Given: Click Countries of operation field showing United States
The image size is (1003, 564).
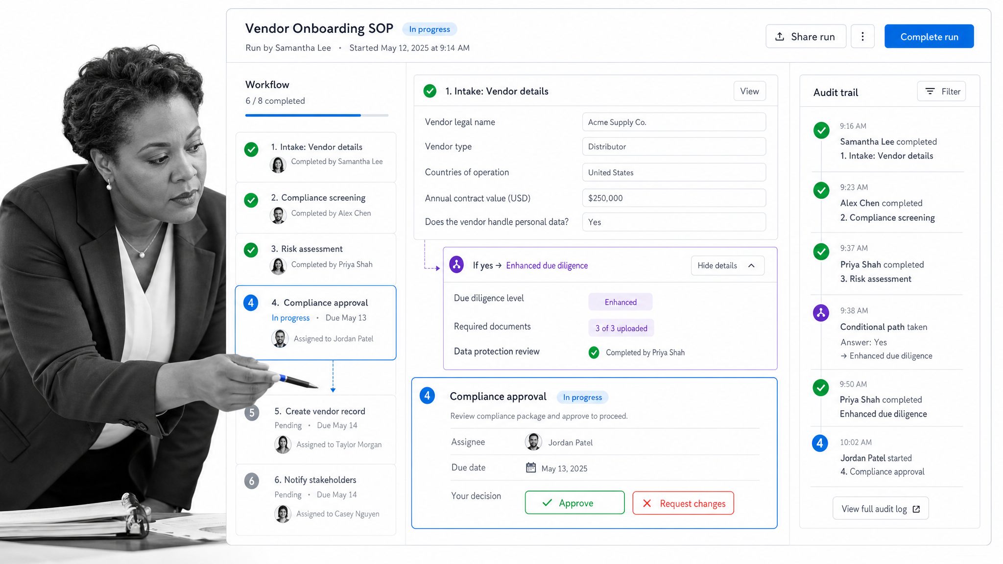Looking at the screenshot, I should click(673, 172).
